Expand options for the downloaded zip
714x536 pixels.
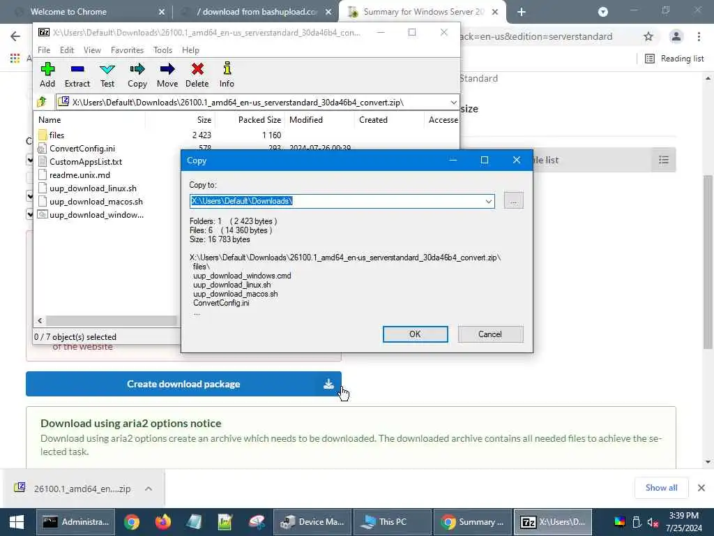point(149,489)
